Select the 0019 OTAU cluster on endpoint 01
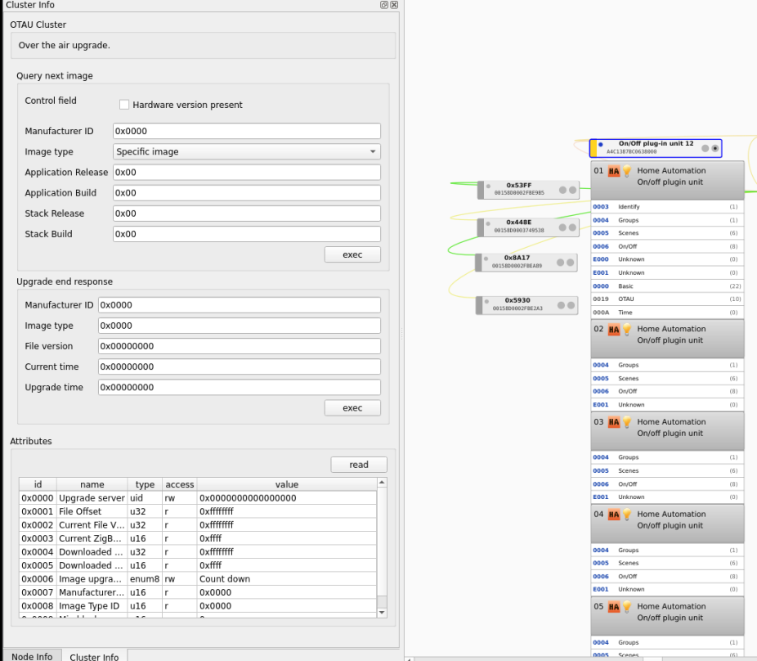The image size is (757, 661). point(667,299)
